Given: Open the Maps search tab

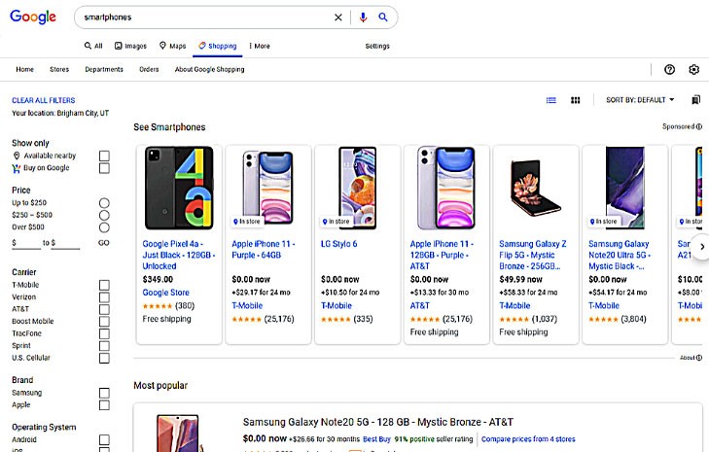Looking at the screenshot, I should click(x=173, y=46).
